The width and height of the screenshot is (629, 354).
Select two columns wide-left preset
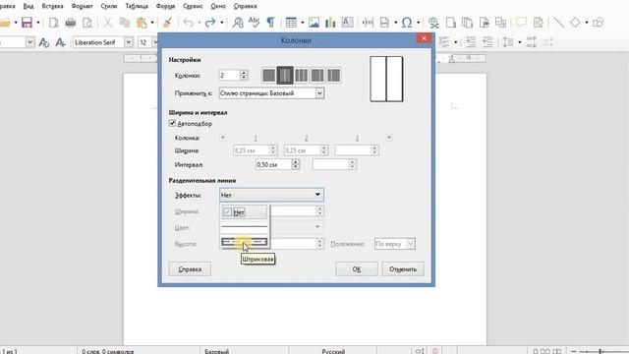pos(317,75)
